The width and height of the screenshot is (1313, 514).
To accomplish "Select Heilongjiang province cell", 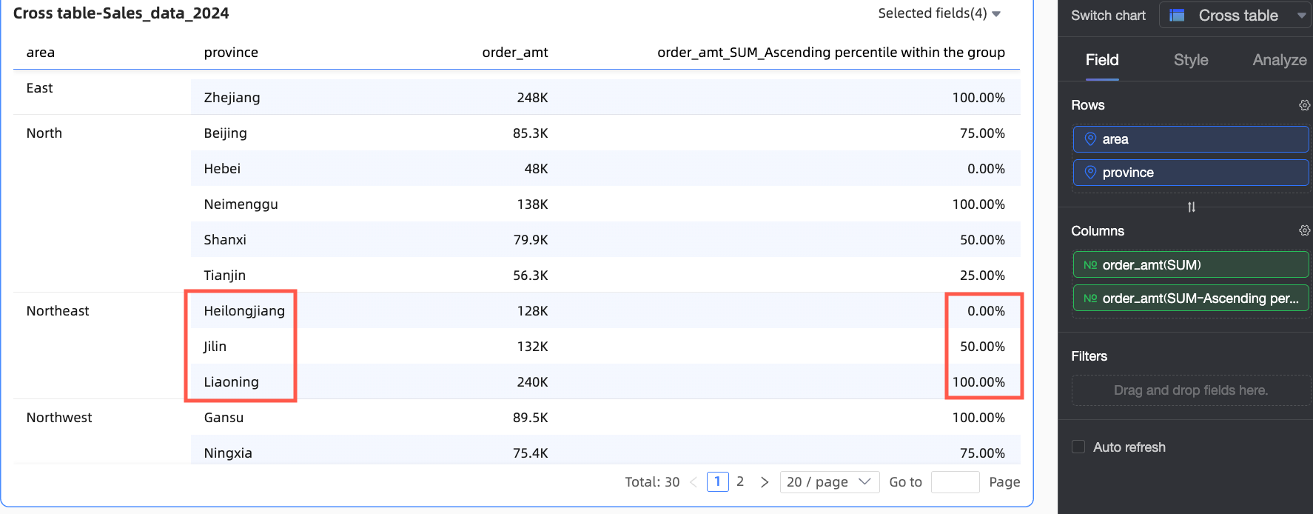I will [244, 311].
